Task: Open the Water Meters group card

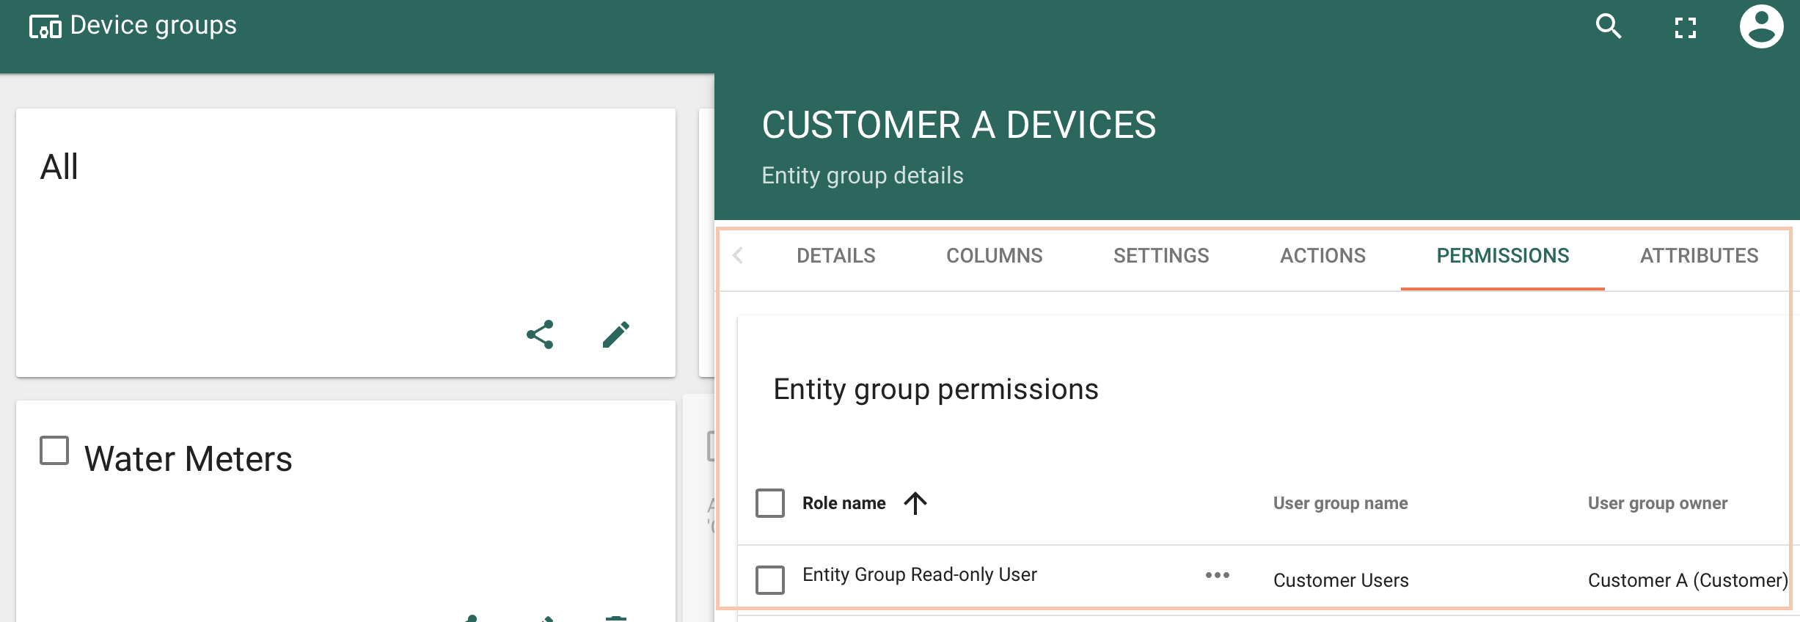Action: [x=345, y=511]
